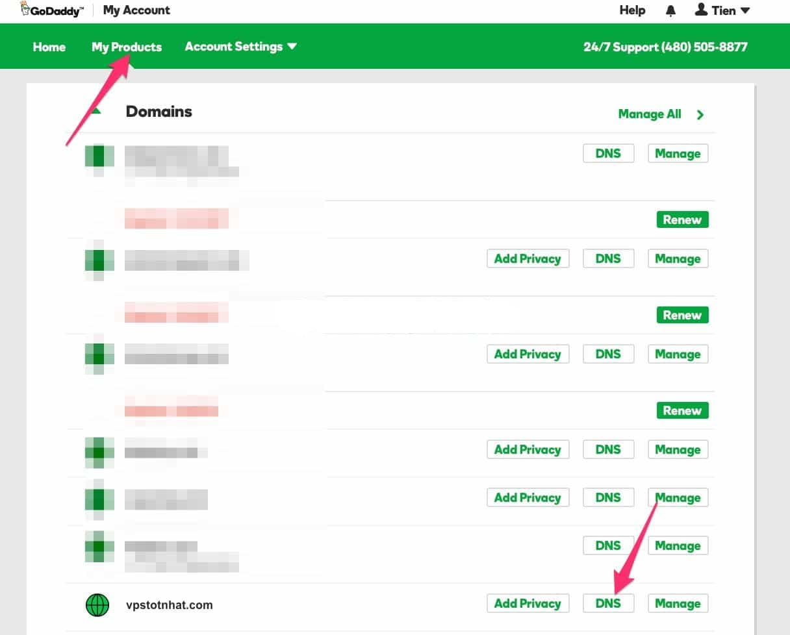This screenshot has height=635, width=790.
Task: Open the Help link
Action: point(632,10)
